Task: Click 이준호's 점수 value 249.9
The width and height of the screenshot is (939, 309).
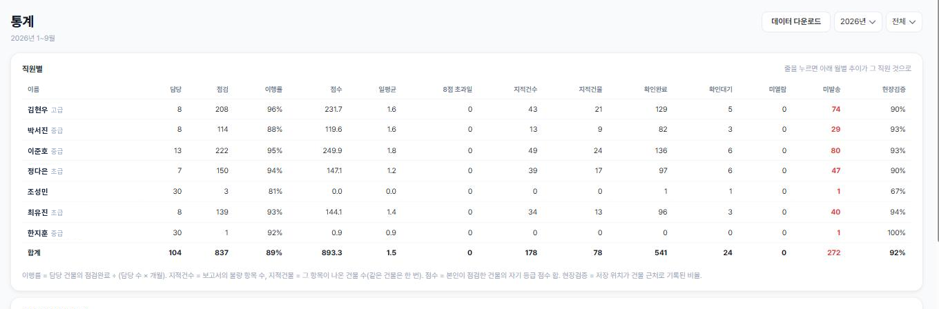Action: tap(332, 151)
